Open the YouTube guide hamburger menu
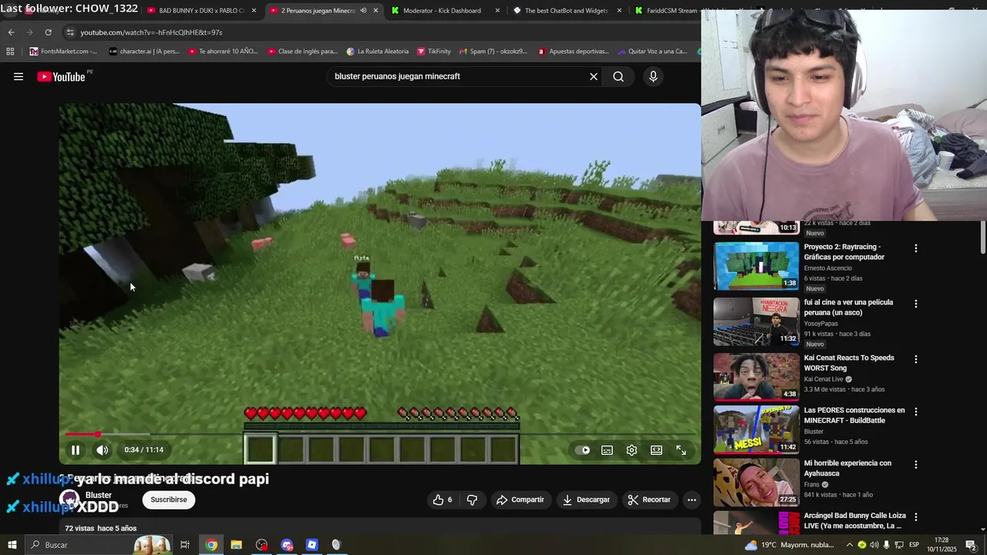Image resolution: width=987 pixels, height=555 pixels. (19, 76)
